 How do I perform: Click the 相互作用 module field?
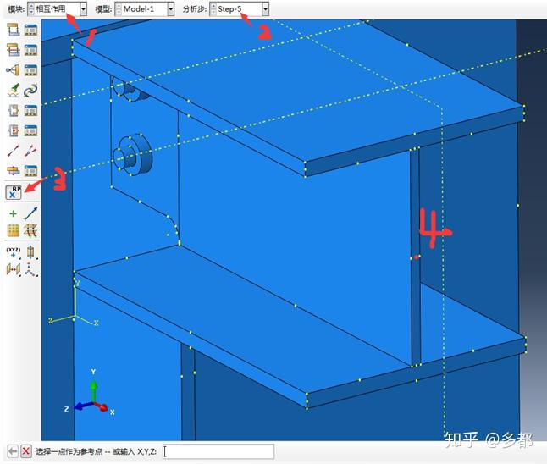(x=58, y=9)
